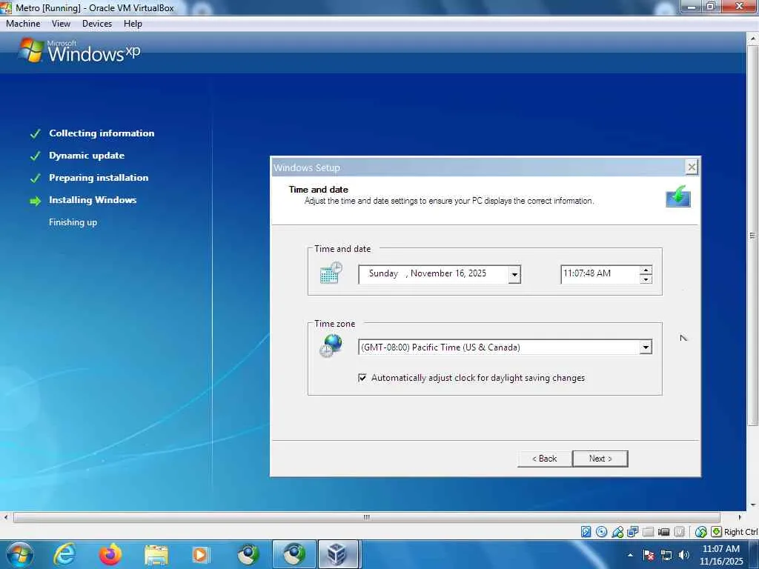Click the VirtualBox display status icon
Screen dimensions: 759x569
[663, 532]
